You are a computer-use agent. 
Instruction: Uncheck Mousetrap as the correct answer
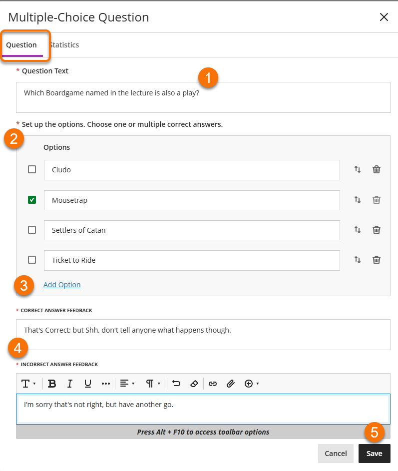[32, 200]
